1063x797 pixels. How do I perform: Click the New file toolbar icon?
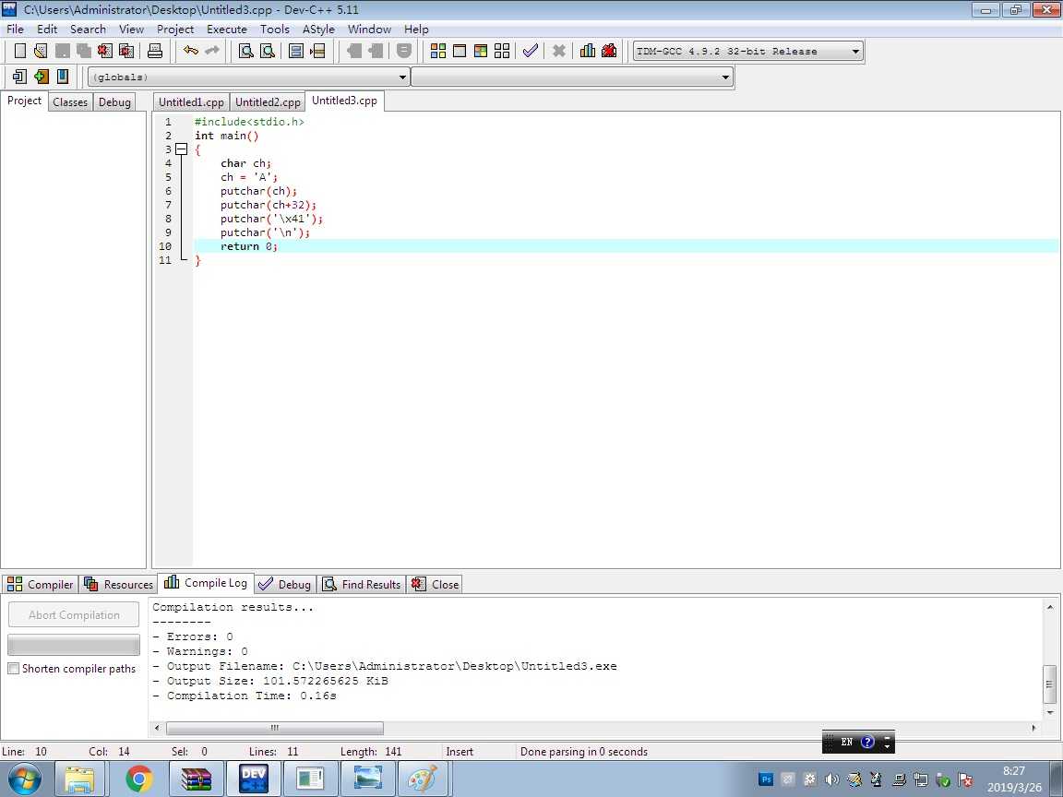click(20, 51)
